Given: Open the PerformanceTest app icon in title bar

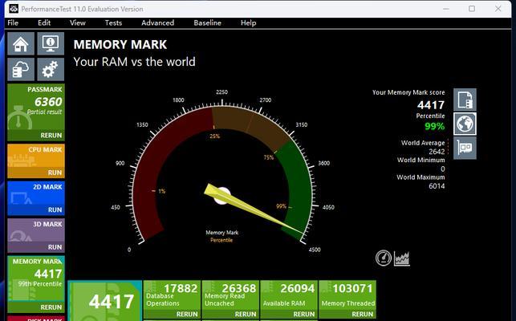Looking at the screenshot, I should pyautogui.click(x=14, y=9).
